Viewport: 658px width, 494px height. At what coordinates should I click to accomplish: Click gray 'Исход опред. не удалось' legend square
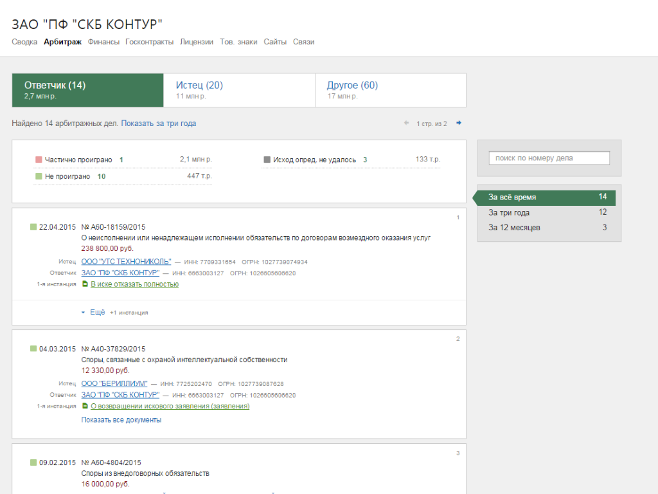[267, 160]
